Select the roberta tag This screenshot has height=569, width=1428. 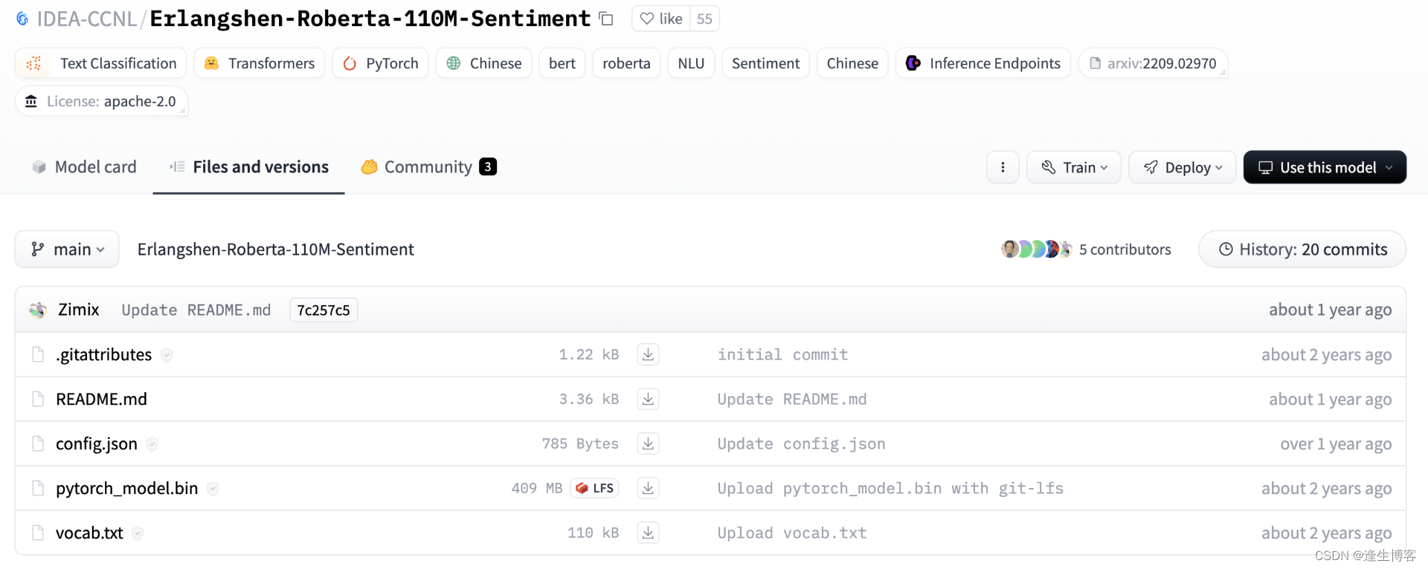point(626,63)
